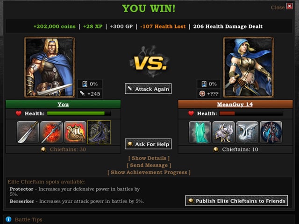Expand Show Details link
This screenshot has width=299, height=224.
point(149,158)
